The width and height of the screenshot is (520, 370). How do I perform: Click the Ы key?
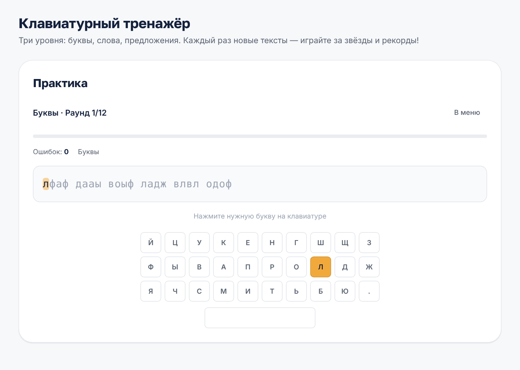pos(175,267)
